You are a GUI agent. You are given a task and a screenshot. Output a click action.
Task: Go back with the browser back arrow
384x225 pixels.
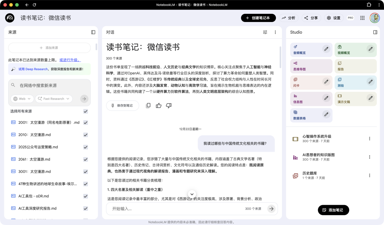click(x=27, y=5)
